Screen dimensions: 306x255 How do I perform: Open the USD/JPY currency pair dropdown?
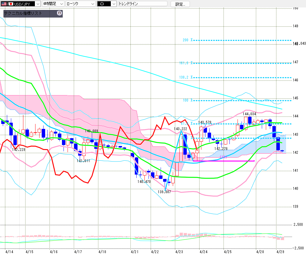(x=21, y=4)
